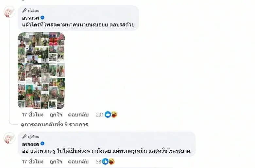Click the verified badge in first comment
Viewport: 255px width, 168px height.
pos(42,18)
